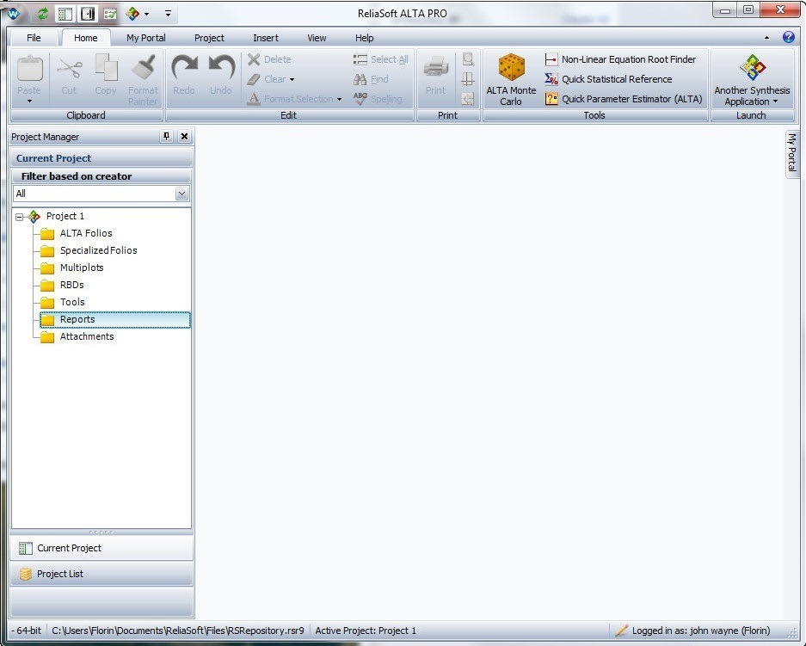Screen dimensions: 806x646
Task: Collapse the Project 1 tree node
Action: pyautogui.click(x=19, y=217)
